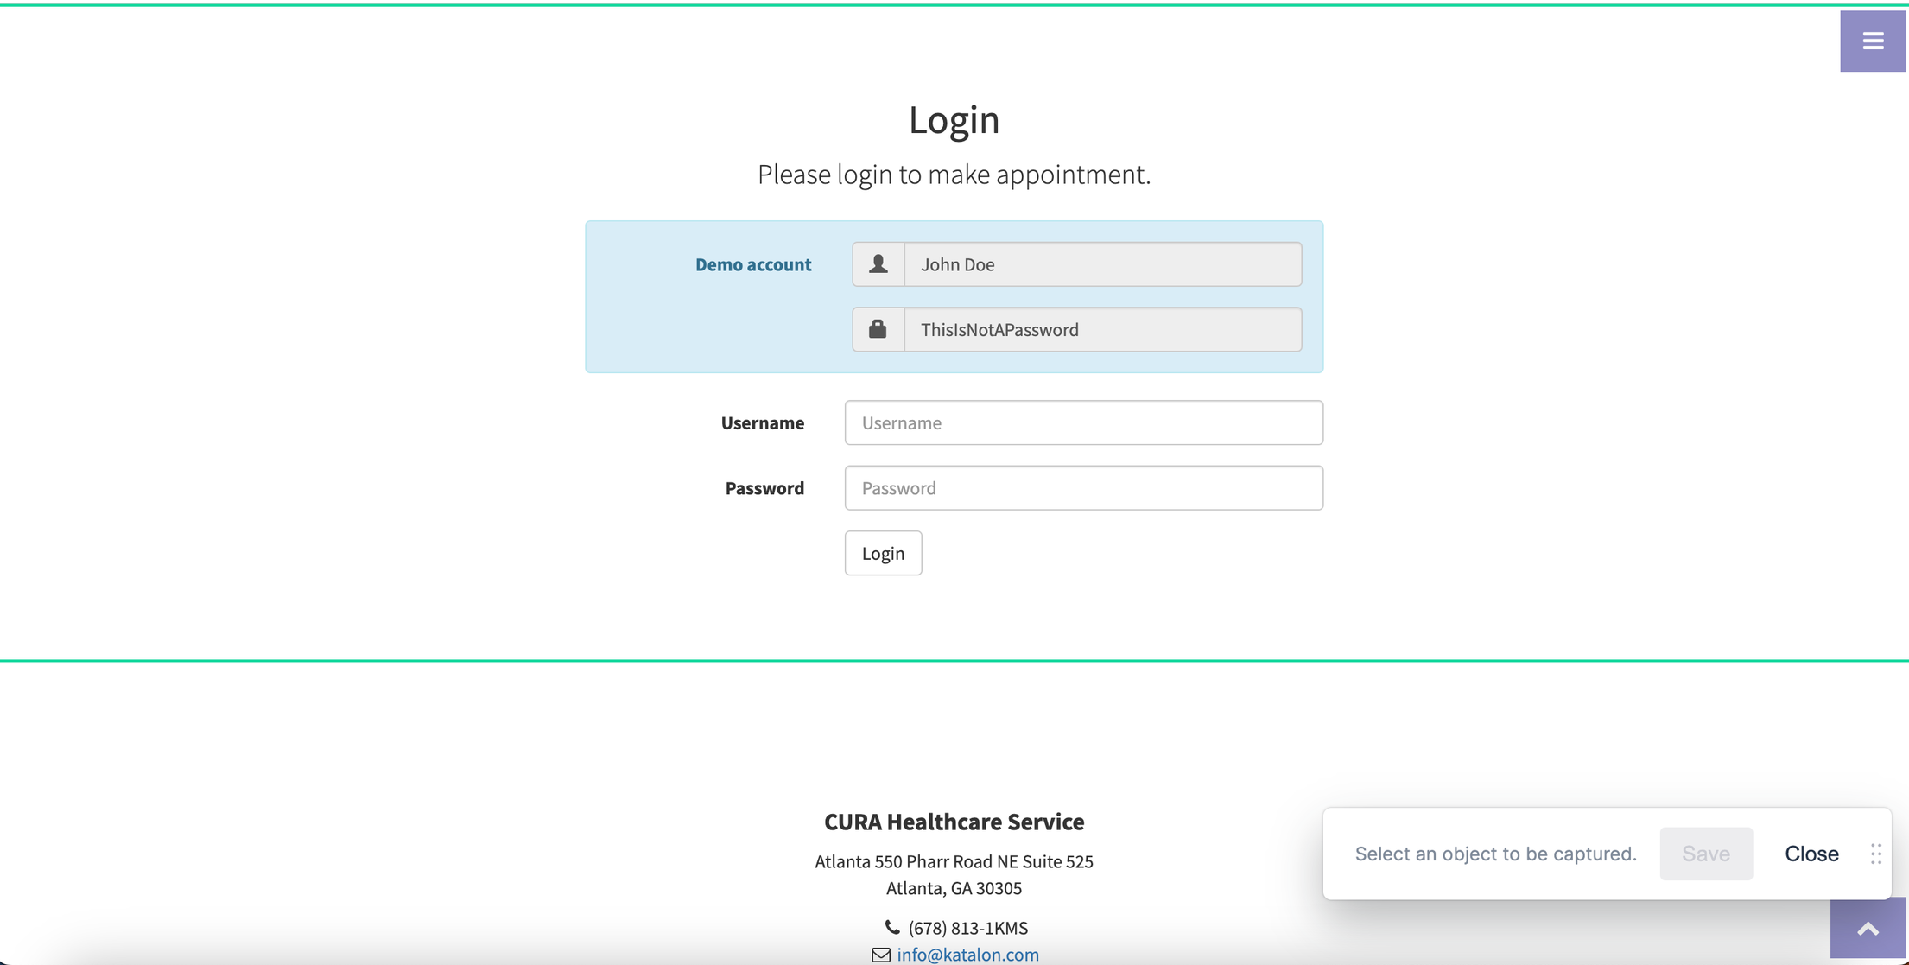Image resolution: width=1909 pixels, height=965 pixels.
Task: Click the Password label
Action: tap(764, 488)
